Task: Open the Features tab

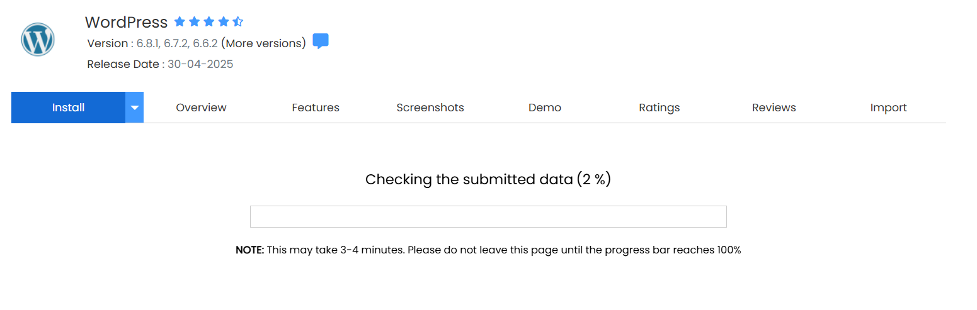Action: (x=316, y=108)
